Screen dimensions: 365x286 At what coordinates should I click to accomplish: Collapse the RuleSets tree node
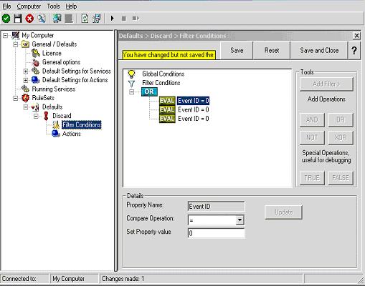15,98
